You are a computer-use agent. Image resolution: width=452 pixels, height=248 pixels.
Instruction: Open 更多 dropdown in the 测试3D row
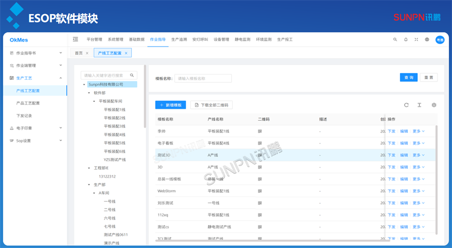(418, 155)
